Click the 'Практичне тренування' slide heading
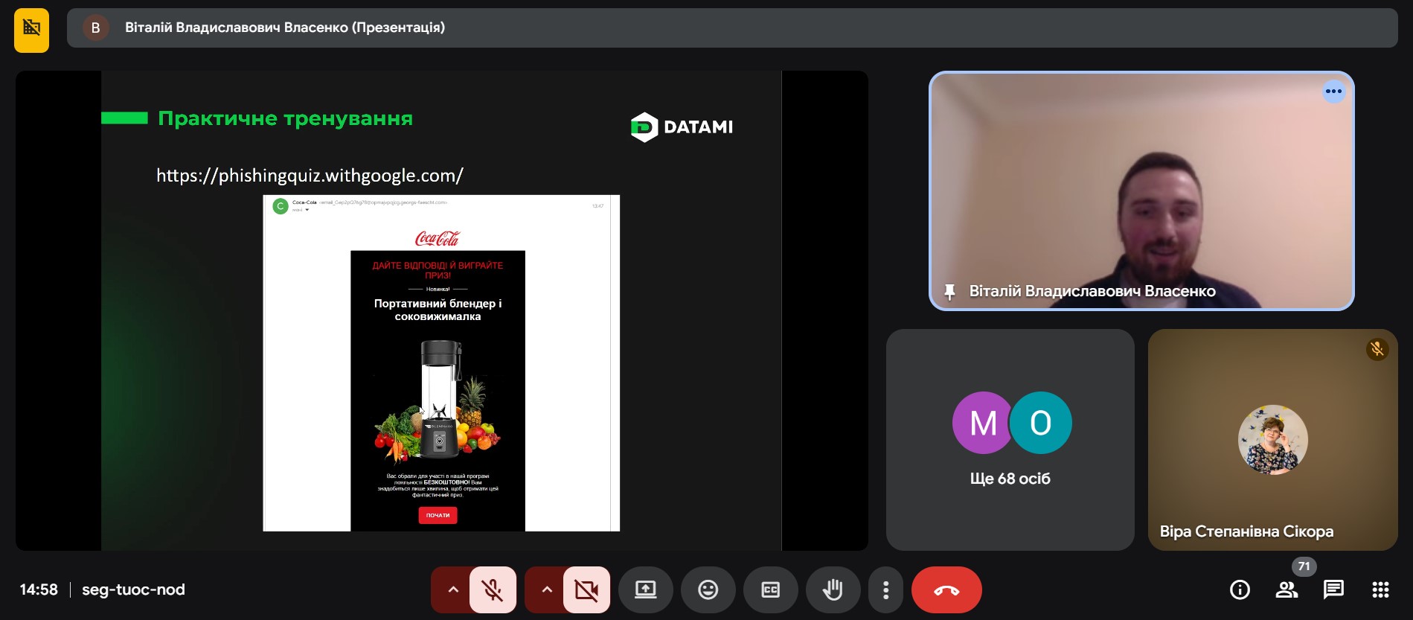 point(285,118)
